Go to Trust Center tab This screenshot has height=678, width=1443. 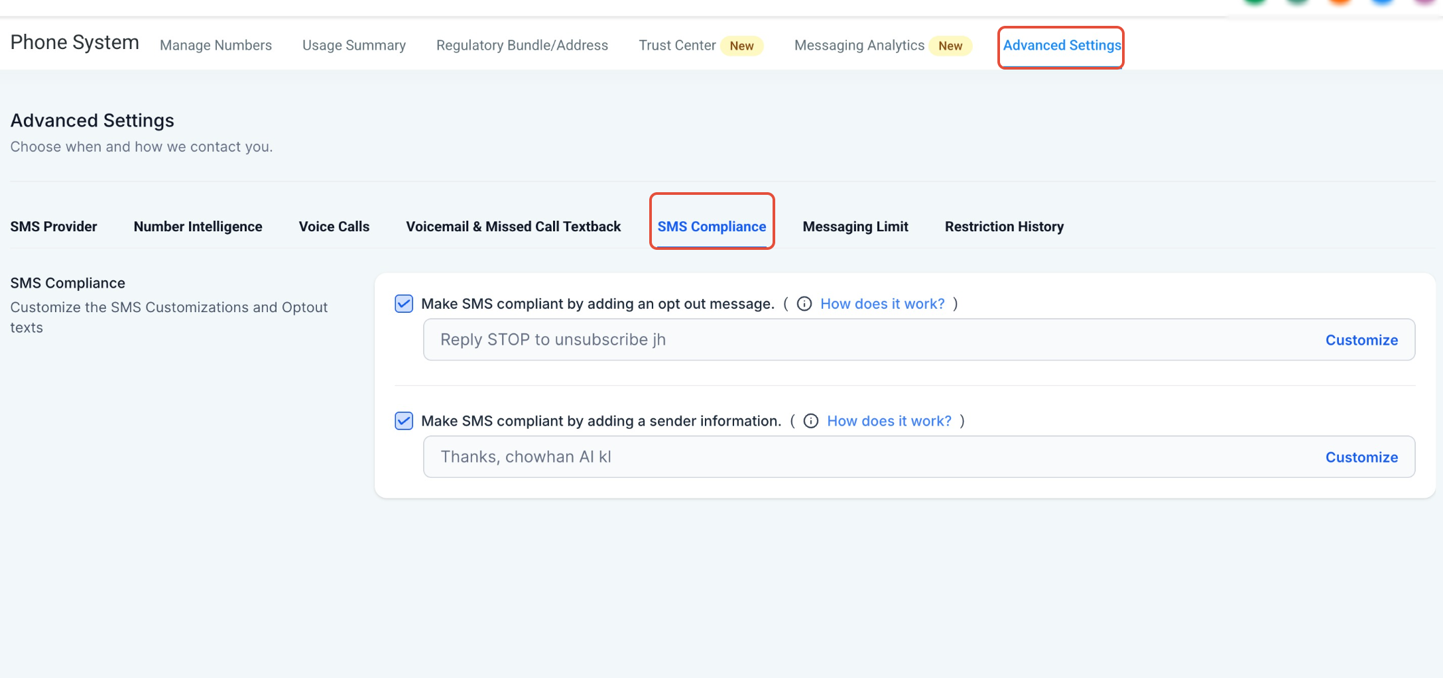click(677, 45)
